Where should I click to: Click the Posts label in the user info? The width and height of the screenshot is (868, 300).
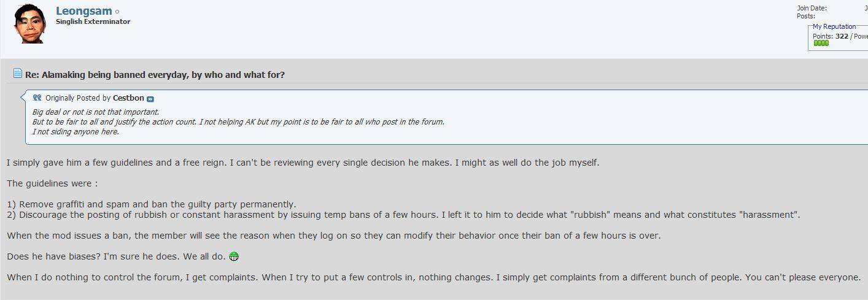(x=806, y=16)
